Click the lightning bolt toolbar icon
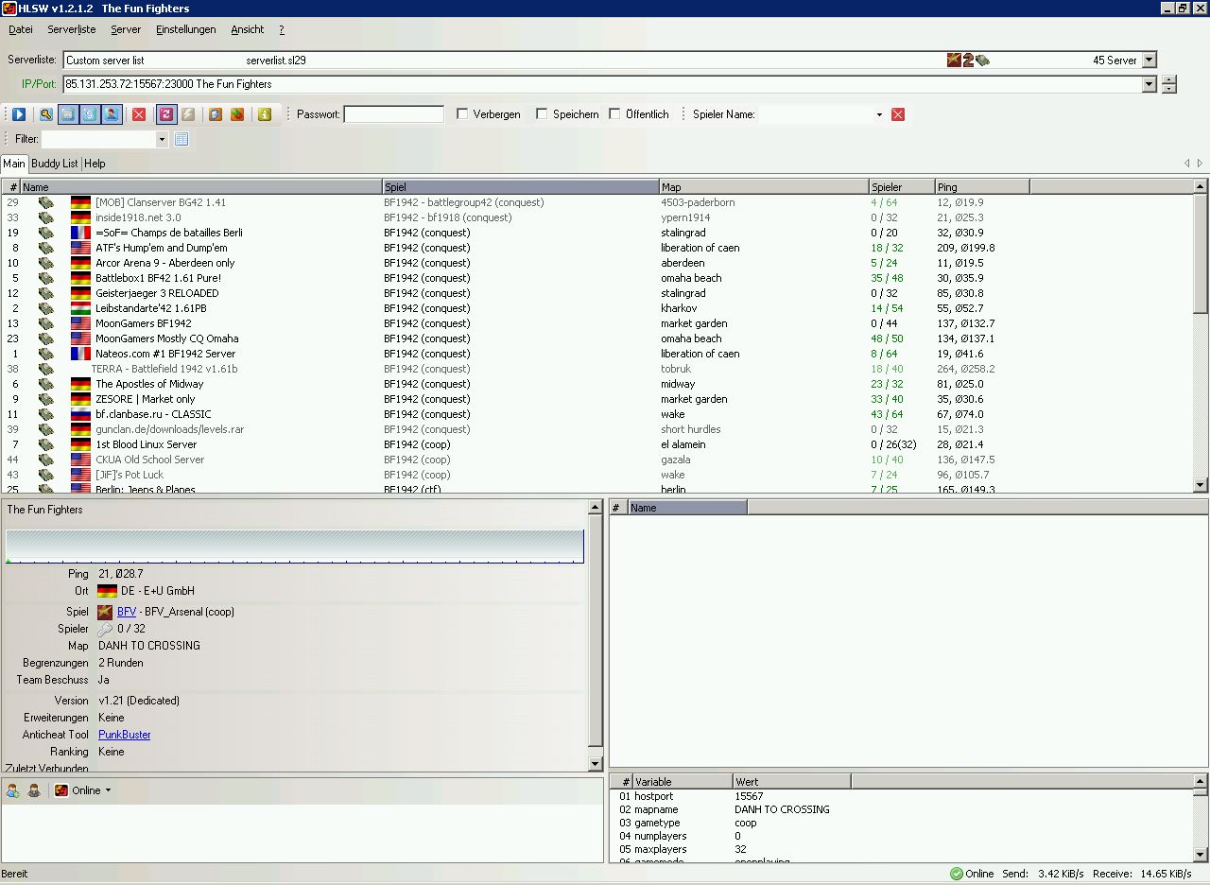Screen dimensions: 1210x885 188,114
